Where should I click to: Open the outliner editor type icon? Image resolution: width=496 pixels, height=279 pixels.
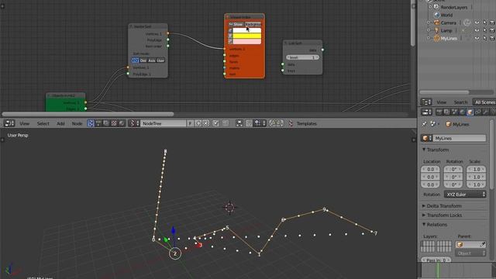pyautogui.click(x=426, y=102)
